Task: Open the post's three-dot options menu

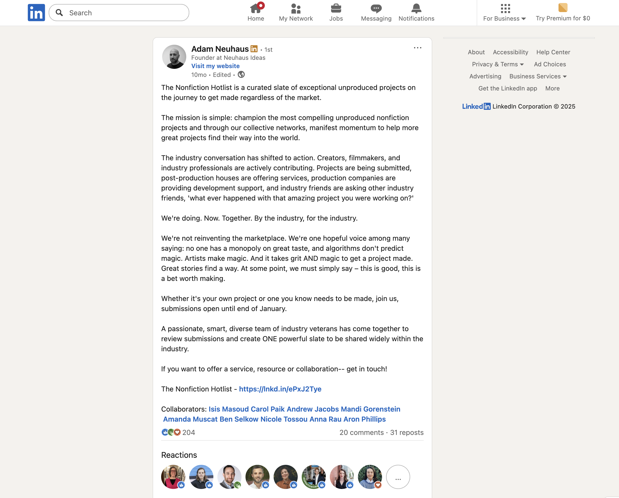Action: (417, 48)
